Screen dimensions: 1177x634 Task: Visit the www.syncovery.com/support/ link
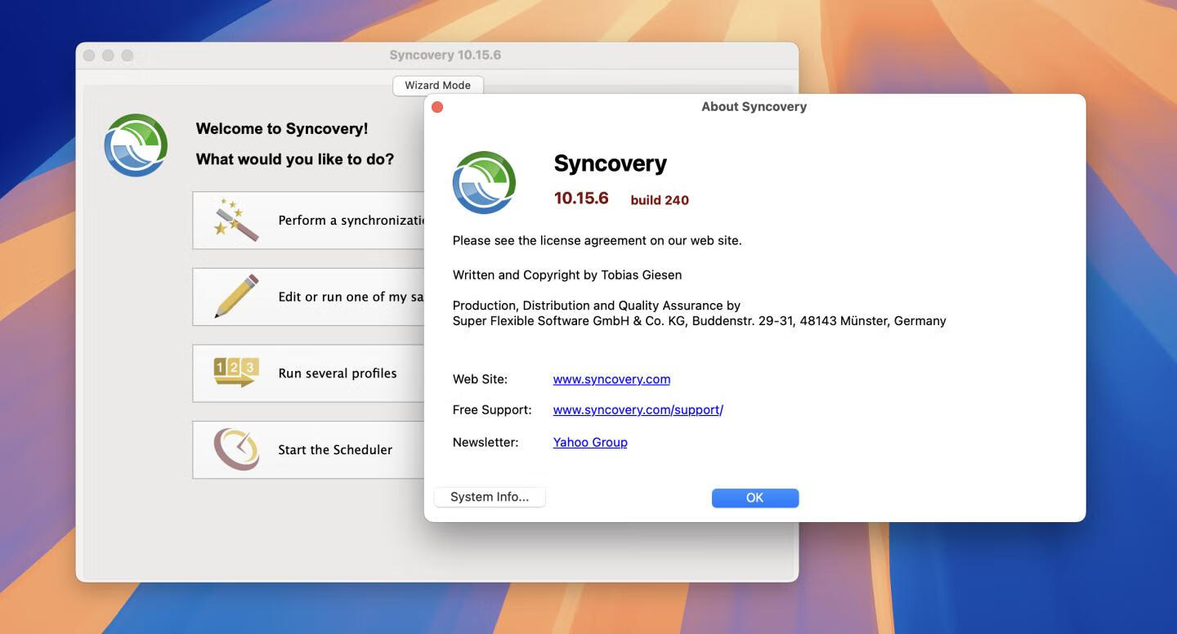click(638, 410)
